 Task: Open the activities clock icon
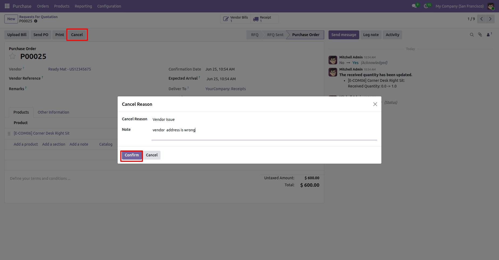point(426,6)
